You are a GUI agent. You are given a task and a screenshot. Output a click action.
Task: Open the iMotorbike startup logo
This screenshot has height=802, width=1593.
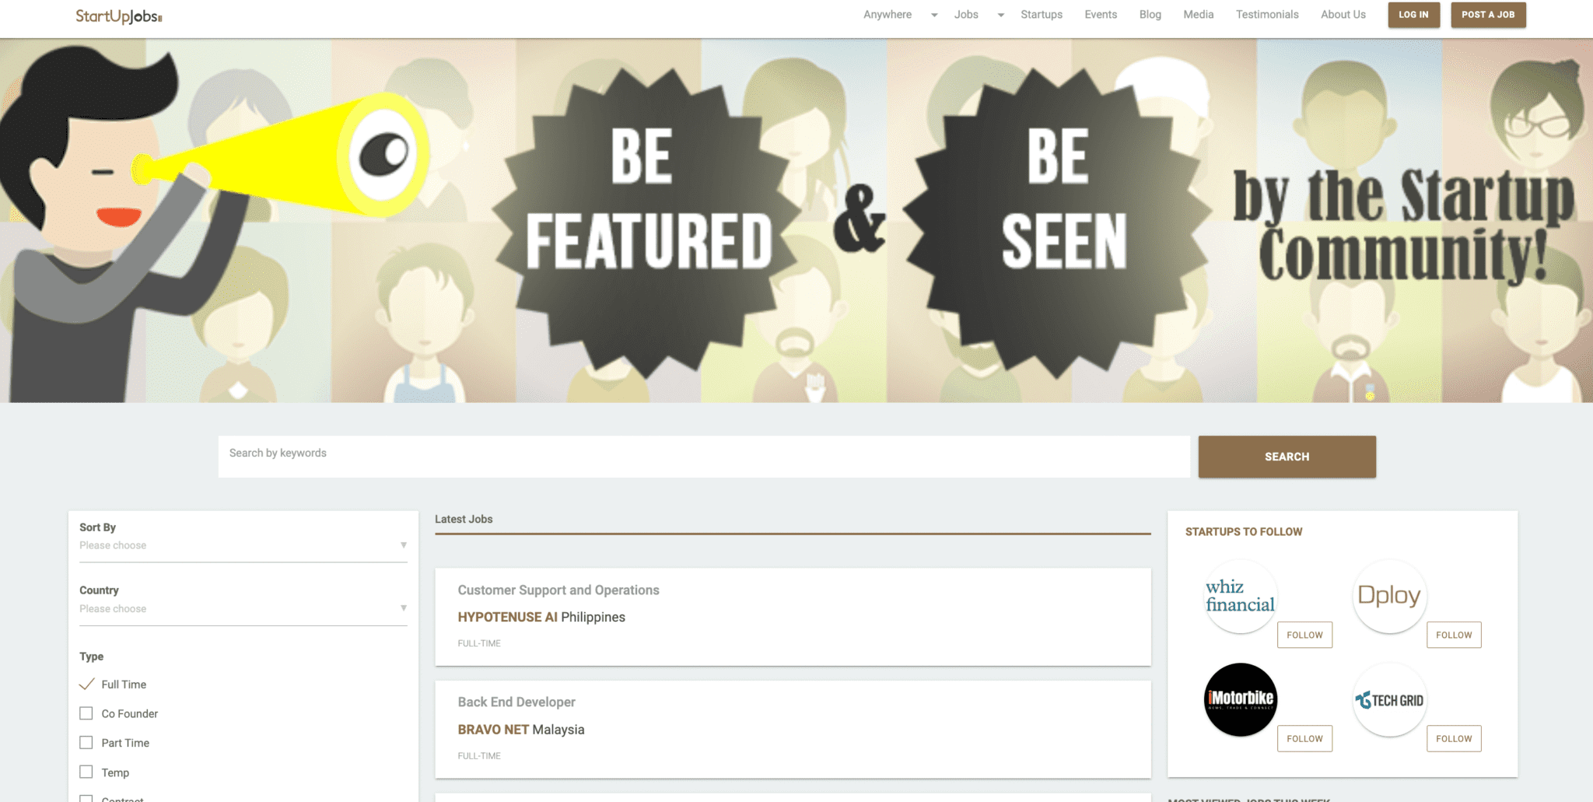coord(1240,699)
